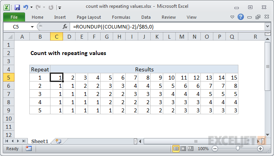Select column C header

56,37
